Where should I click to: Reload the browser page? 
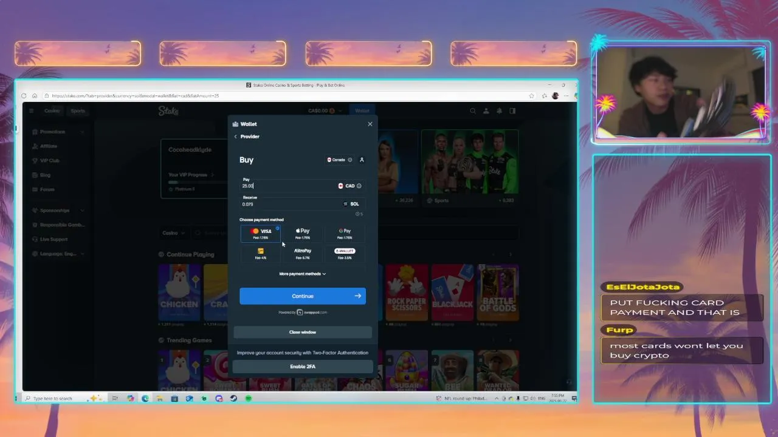pyautogui.click(x=24, y=96)
